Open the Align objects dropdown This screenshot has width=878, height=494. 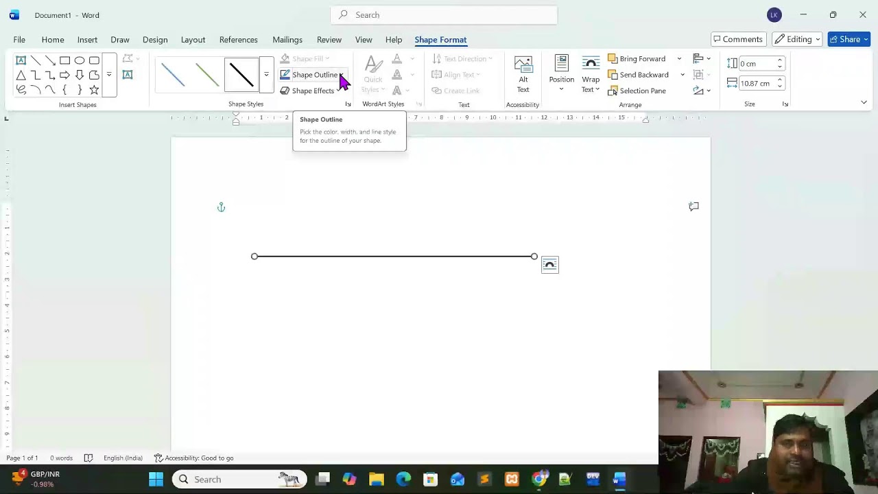tap(702, 59)
